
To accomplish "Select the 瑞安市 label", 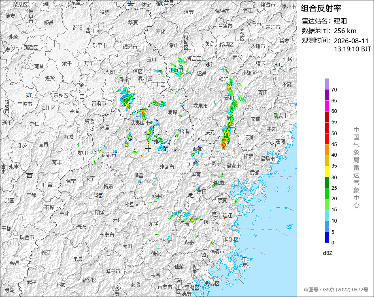I will pyautogui.click(x=280, y=115).
